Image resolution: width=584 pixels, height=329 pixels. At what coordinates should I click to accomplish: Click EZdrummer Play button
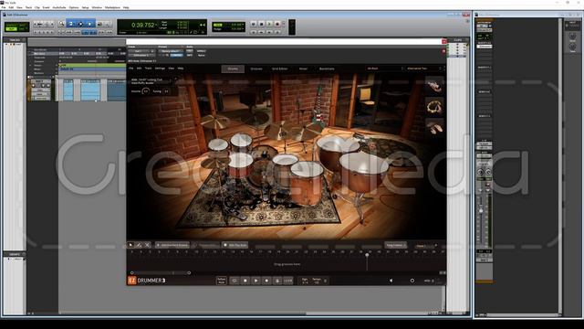tap(255, 281)
